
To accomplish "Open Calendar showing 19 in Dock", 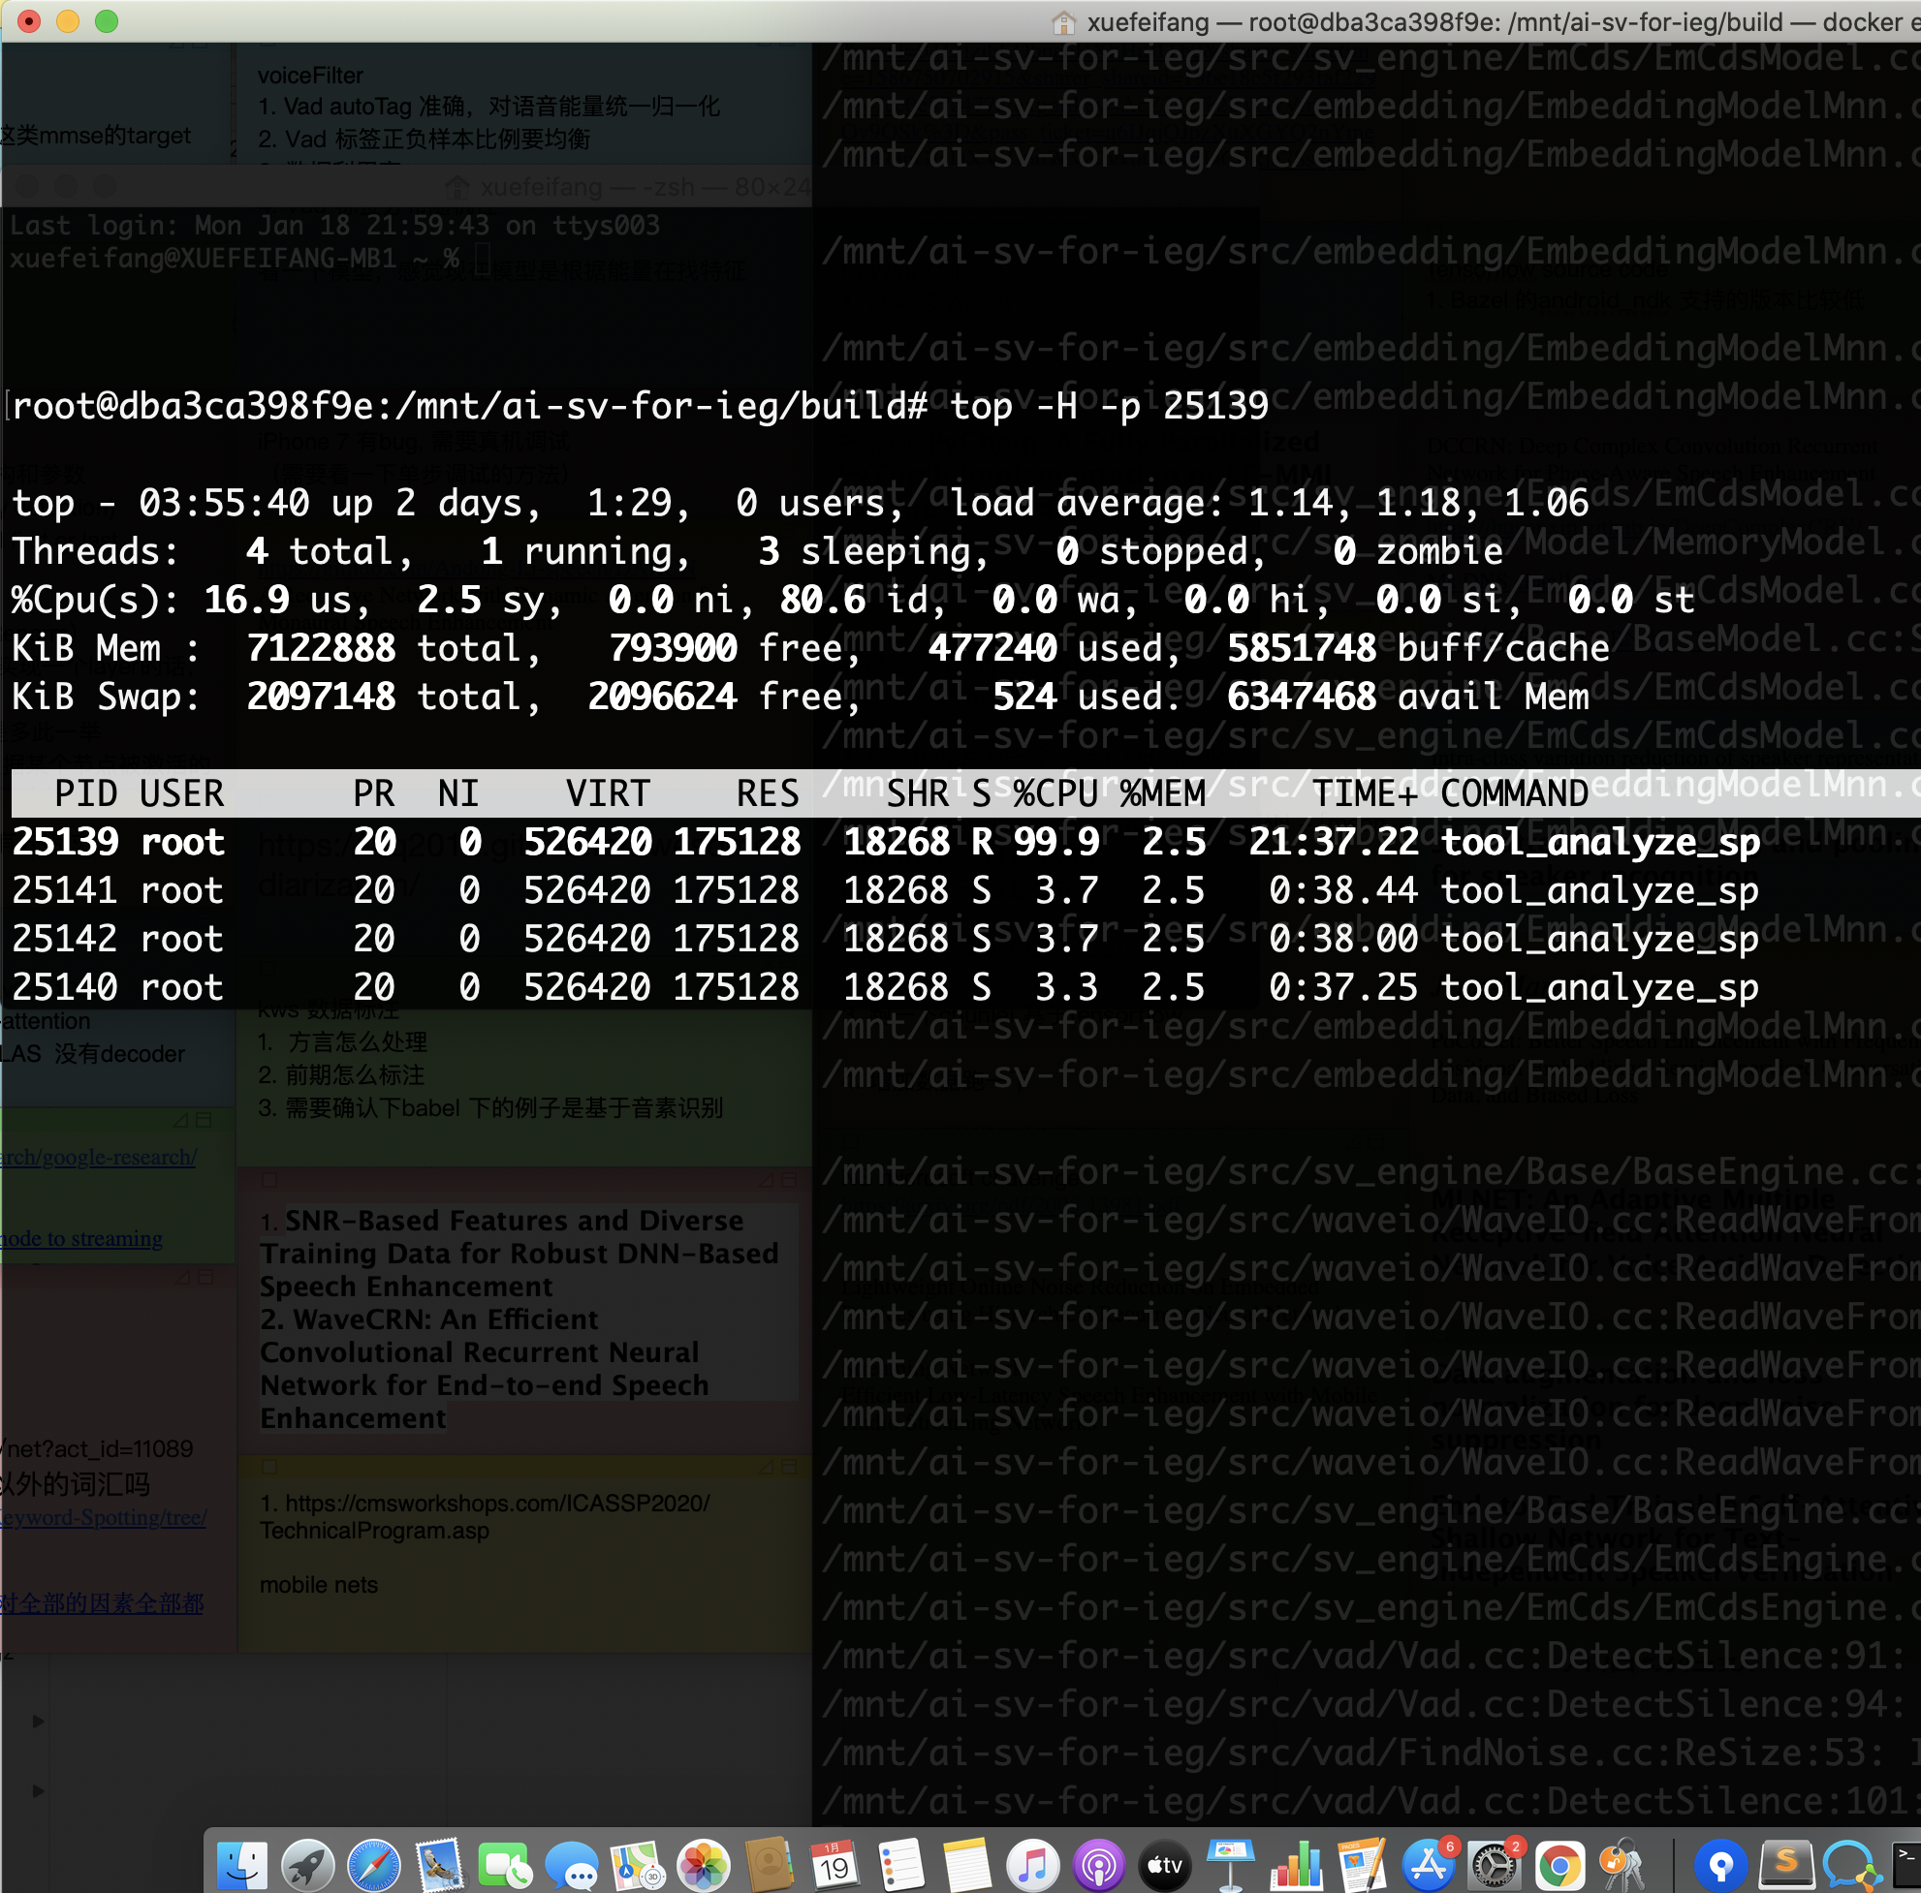I will pos(835,1864).
